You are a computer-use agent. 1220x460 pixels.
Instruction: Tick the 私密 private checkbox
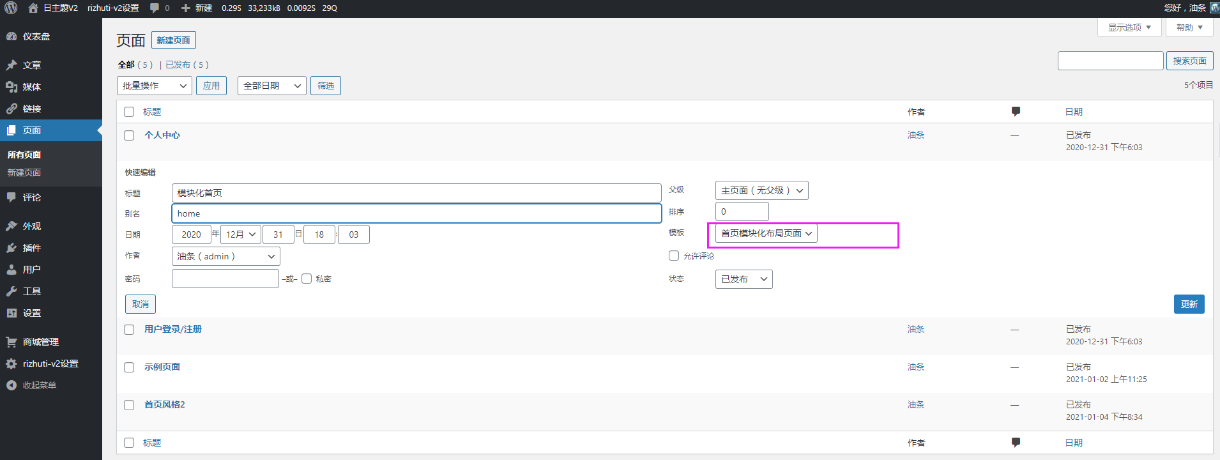click(x=307, y=279)
